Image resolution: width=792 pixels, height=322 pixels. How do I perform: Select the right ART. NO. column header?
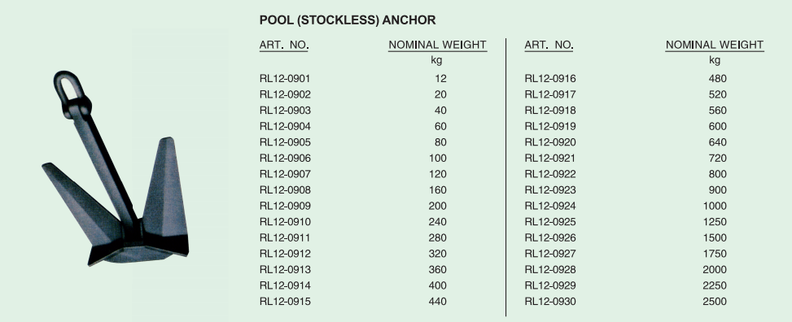[x=549, y=45]
